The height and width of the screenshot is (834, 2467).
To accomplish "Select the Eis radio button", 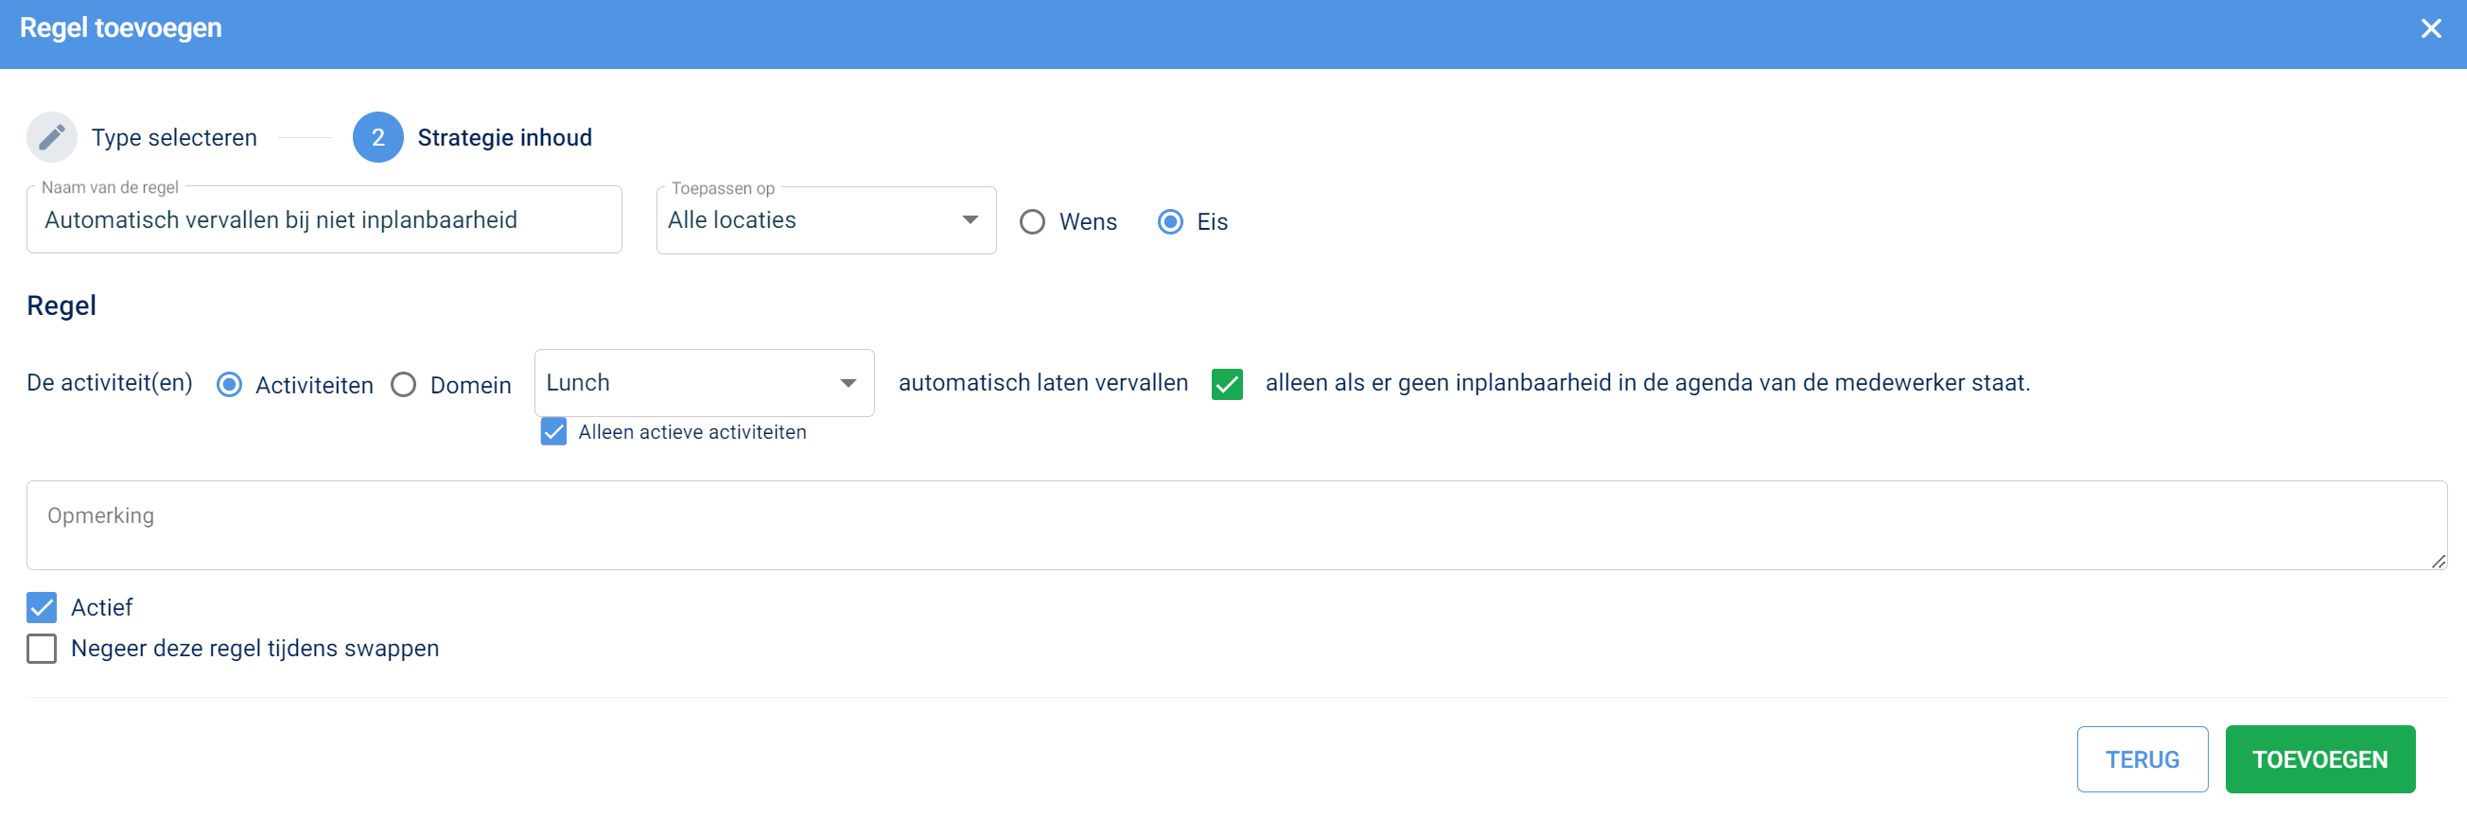I will (1169, 222).
